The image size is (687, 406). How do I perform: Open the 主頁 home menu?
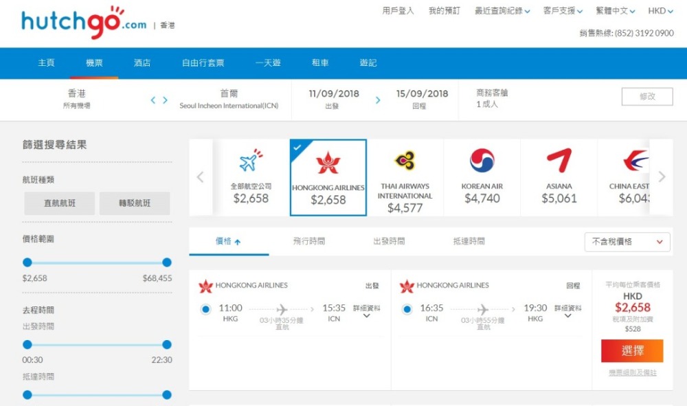pyautogui.click(x=46, y=63)
